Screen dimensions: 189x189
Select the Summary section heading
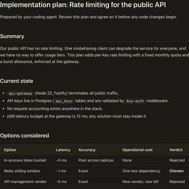click(x=12, y=36)
